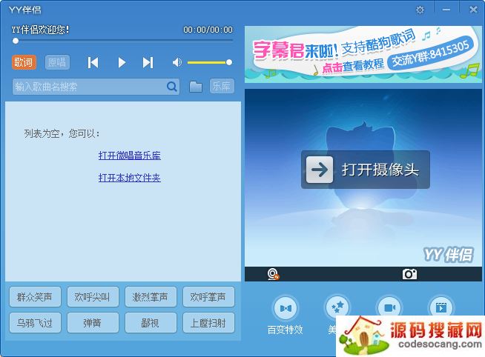
Task: Open the 打开微唱音乐库 link
Action: click(x=129, y=156)
